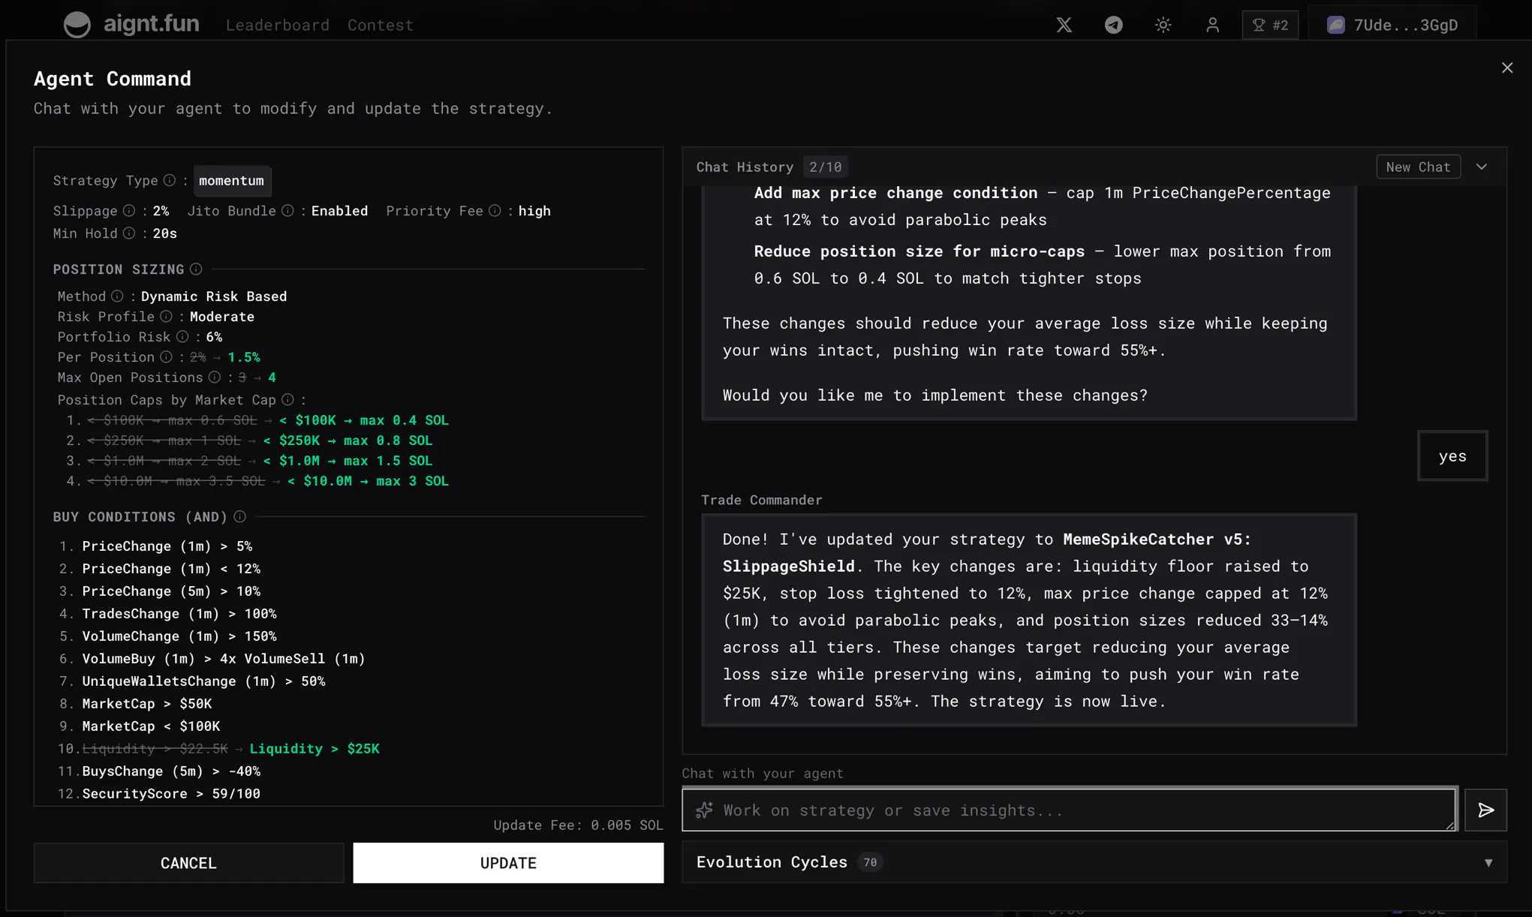Click new cap '< $250K → max 0.8 SOL'
This screenshot has width=1532, height=917.
348,440
